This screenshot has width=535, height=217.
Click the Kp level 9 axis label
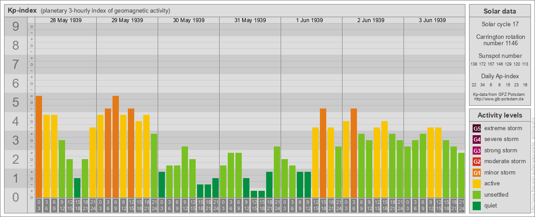[16, 27]
